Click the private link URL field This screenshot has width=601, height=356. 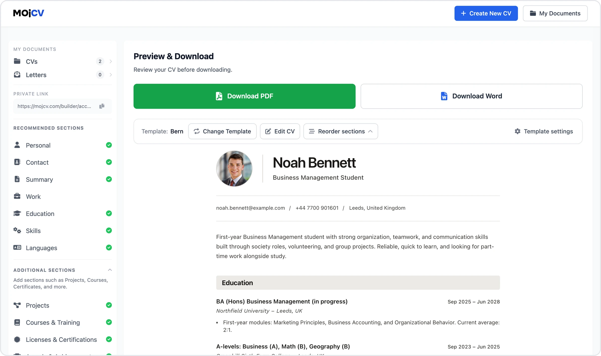tap(63, 106)
